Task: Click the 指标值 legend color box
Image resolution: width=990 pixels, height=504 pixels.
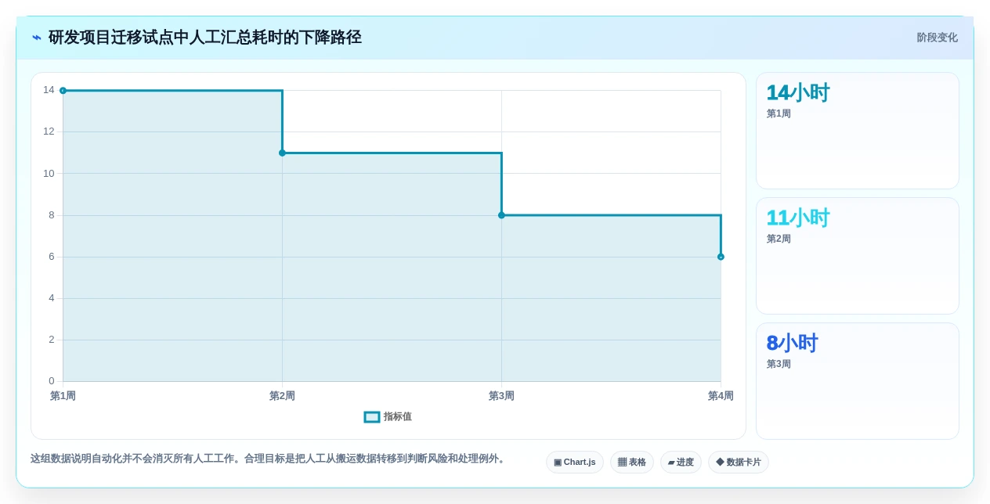Action: tap(372, 417)
